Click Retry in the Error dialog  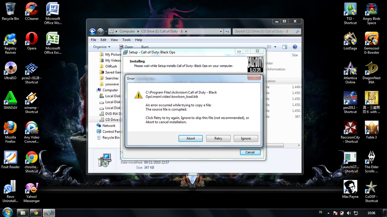pos(218,138)
